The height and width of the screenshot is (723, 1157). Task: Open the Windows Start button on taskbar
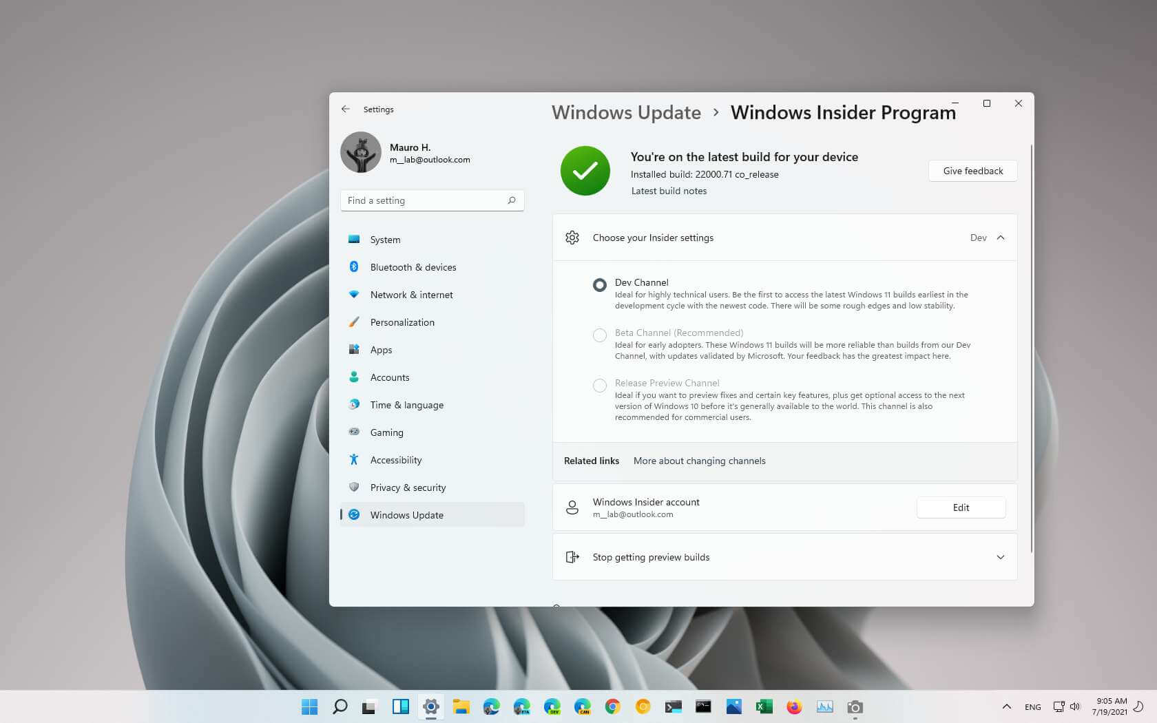(309, 706)
